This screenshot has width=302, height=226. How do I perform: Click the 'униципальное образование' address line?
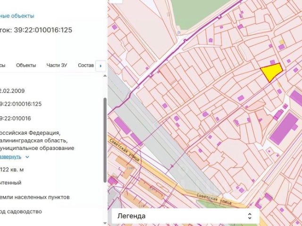click(37, 148)
